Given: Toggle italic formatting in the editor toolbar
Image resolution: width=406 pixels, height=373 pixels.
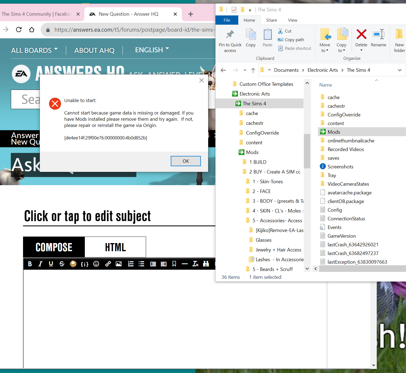Looking at the screenshot, I should [40, 264].
